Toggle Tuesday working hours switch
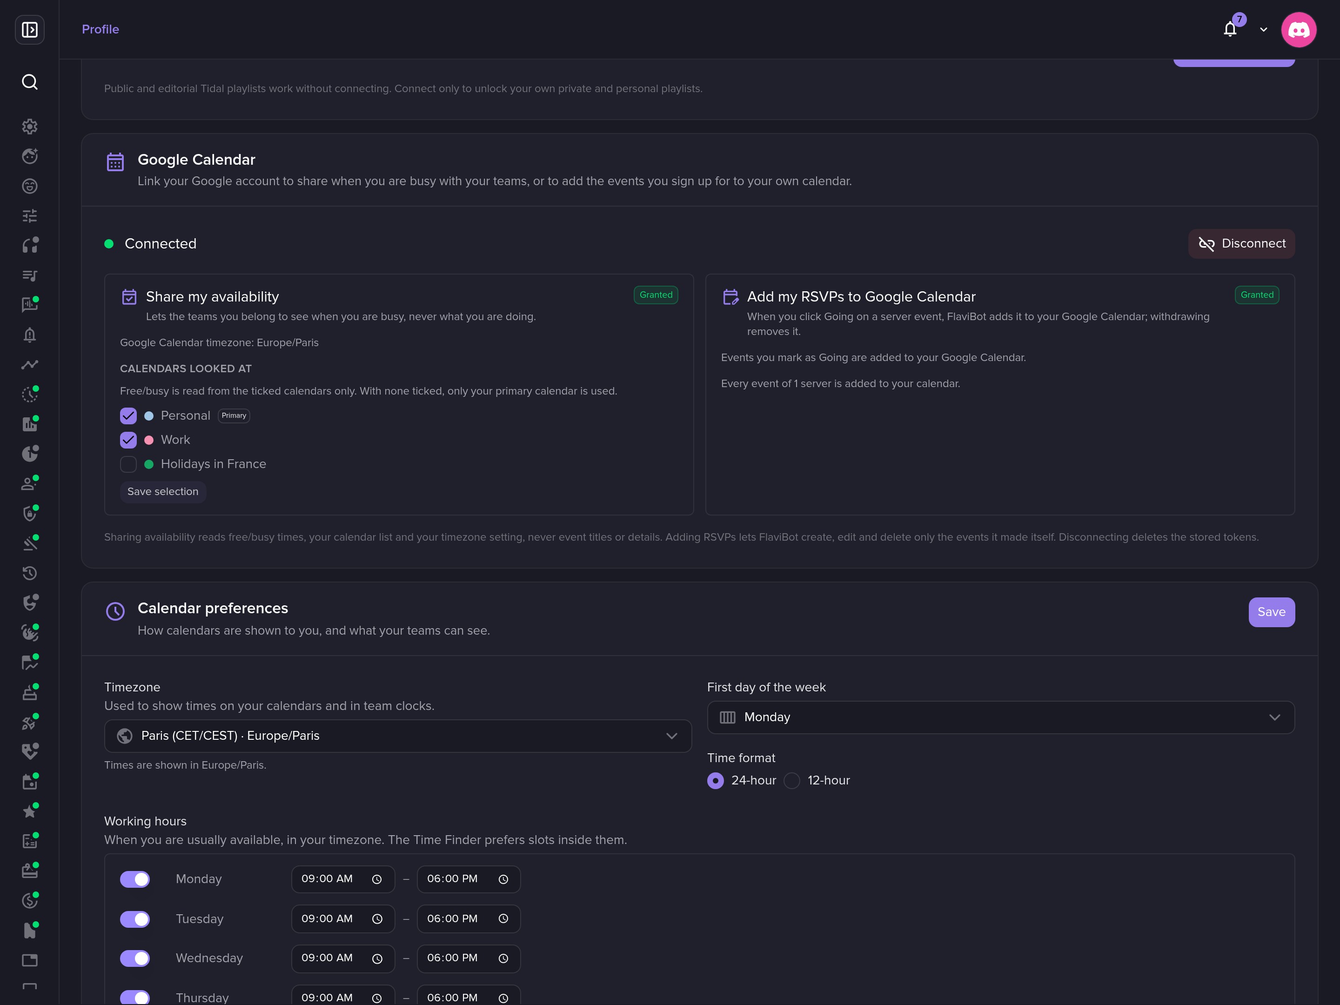Viewport: 1340px width, 1005px height. pos(134,919)
